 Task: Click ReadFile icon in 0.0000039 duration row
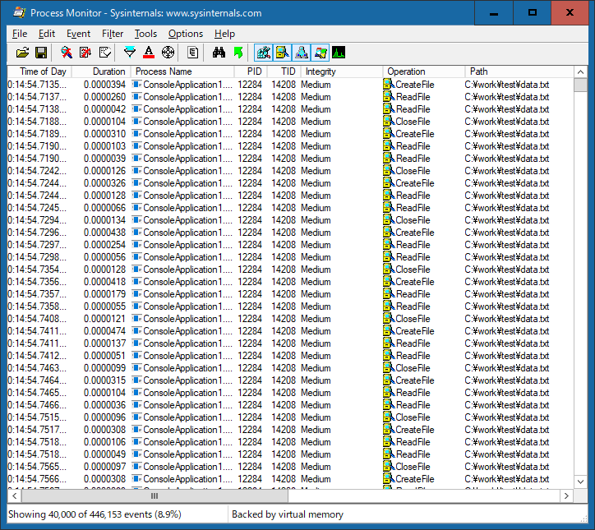tap(387, 159)
